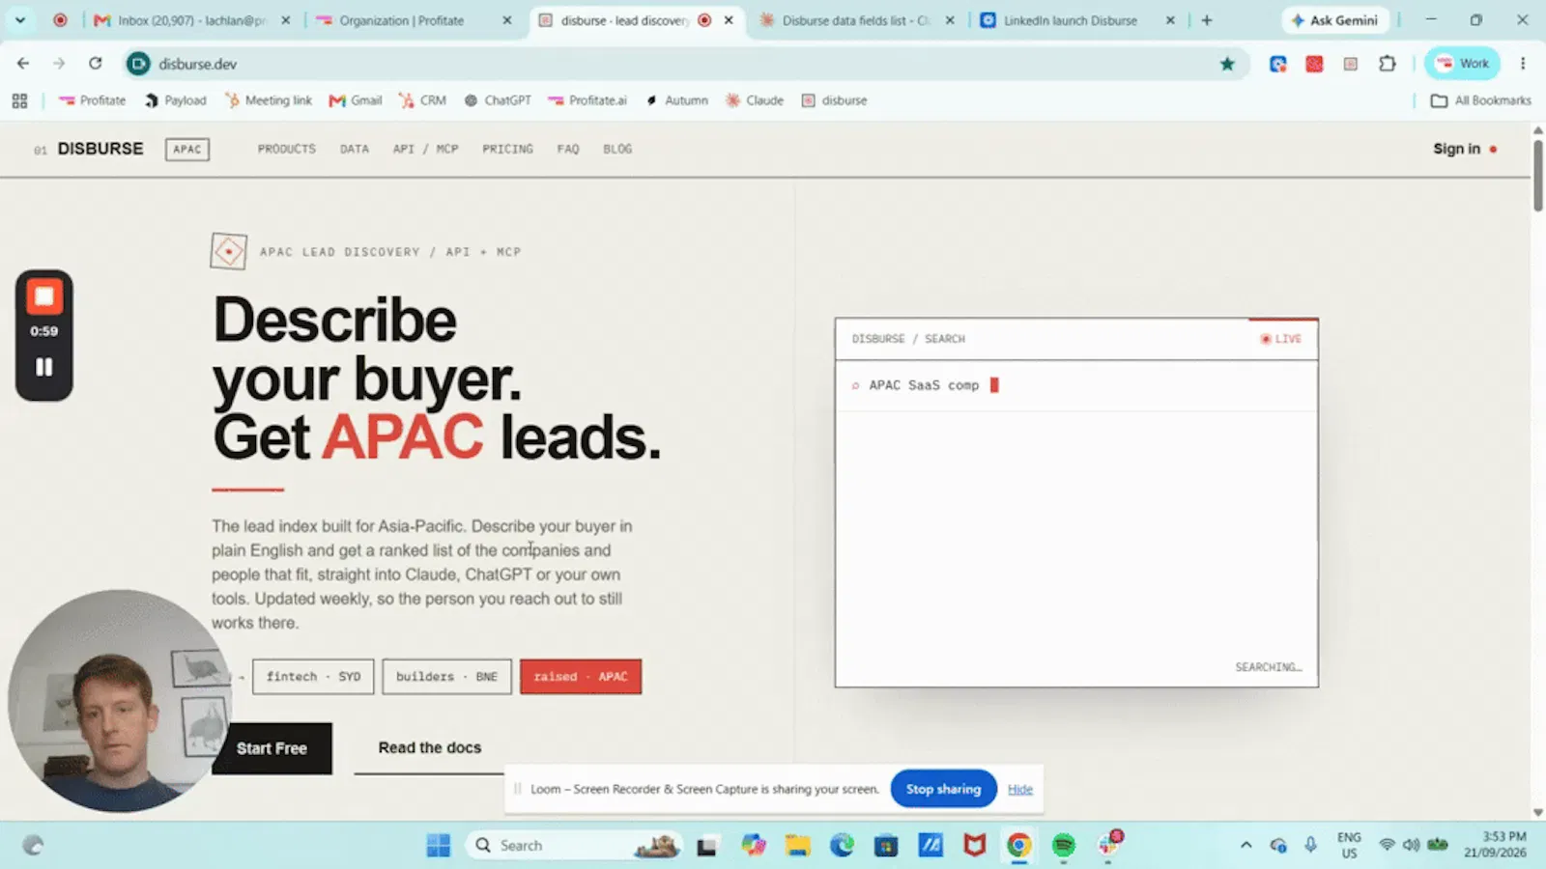The image size is (1546, 869).
Task: Open Slack from the taskbar
Action: (x=1108, y=844)
